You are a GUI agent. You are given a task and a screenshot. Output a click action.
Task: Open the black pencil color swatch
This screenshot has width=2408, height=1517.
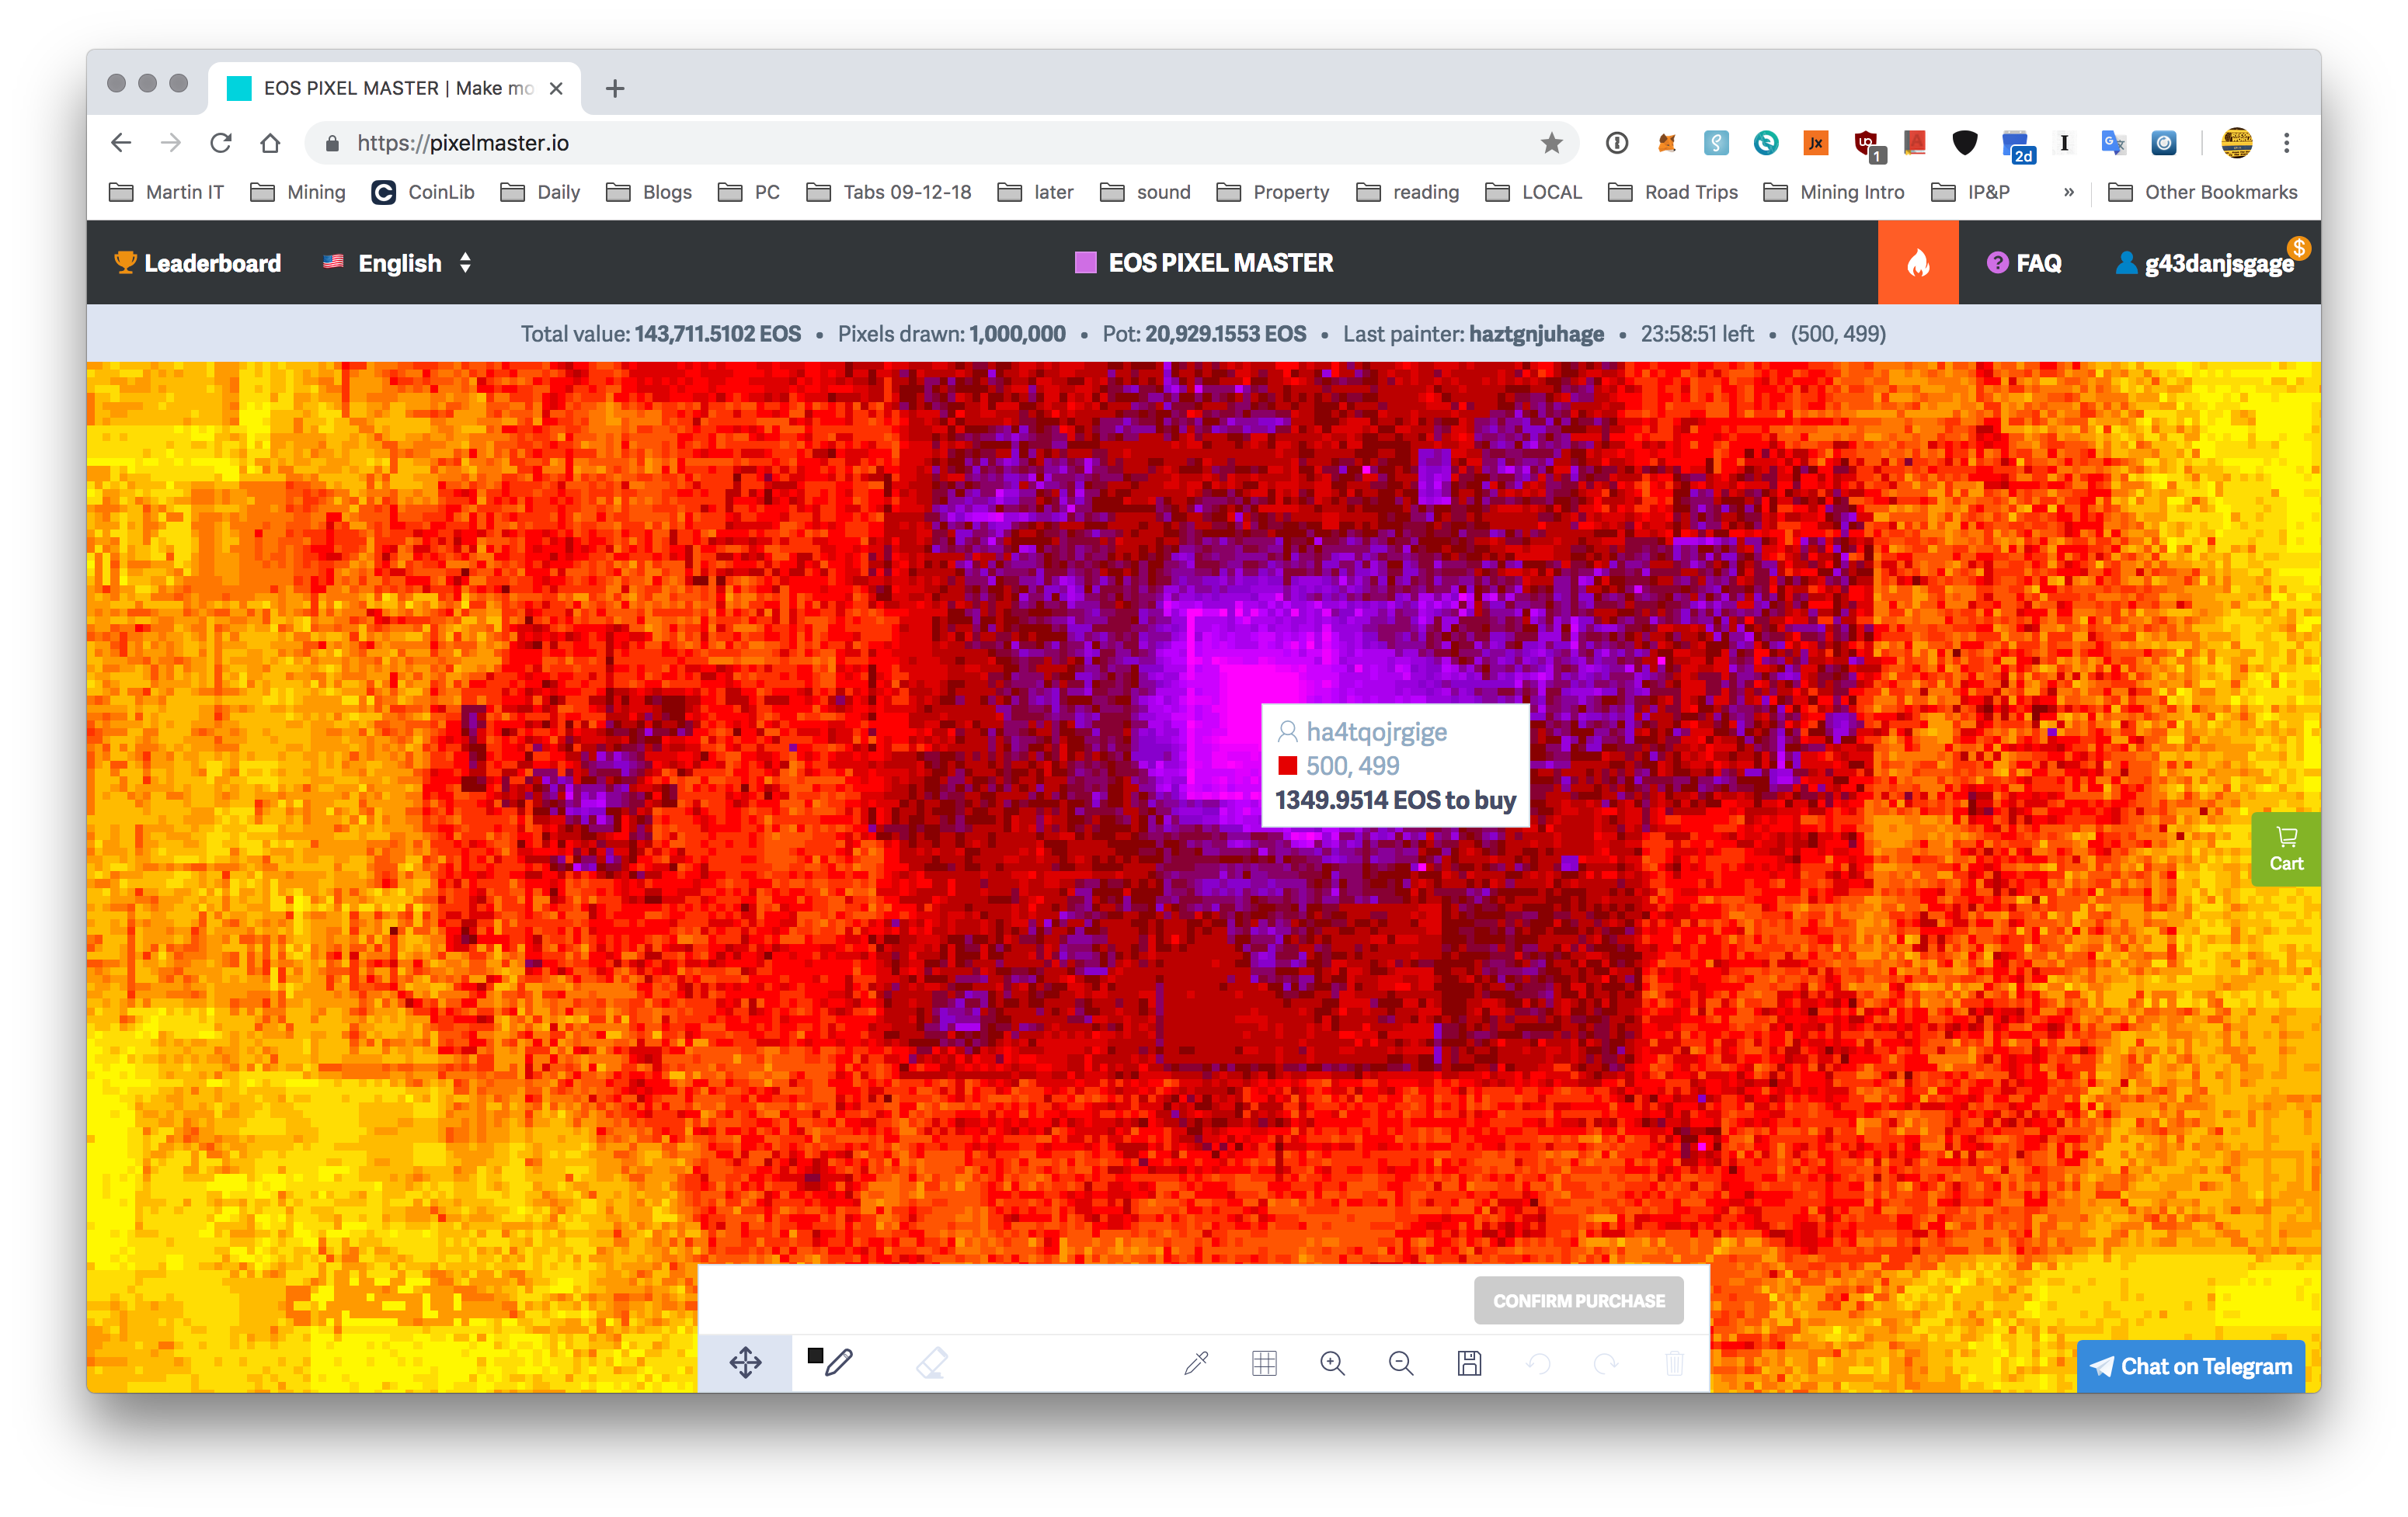tap(815, 1355)
